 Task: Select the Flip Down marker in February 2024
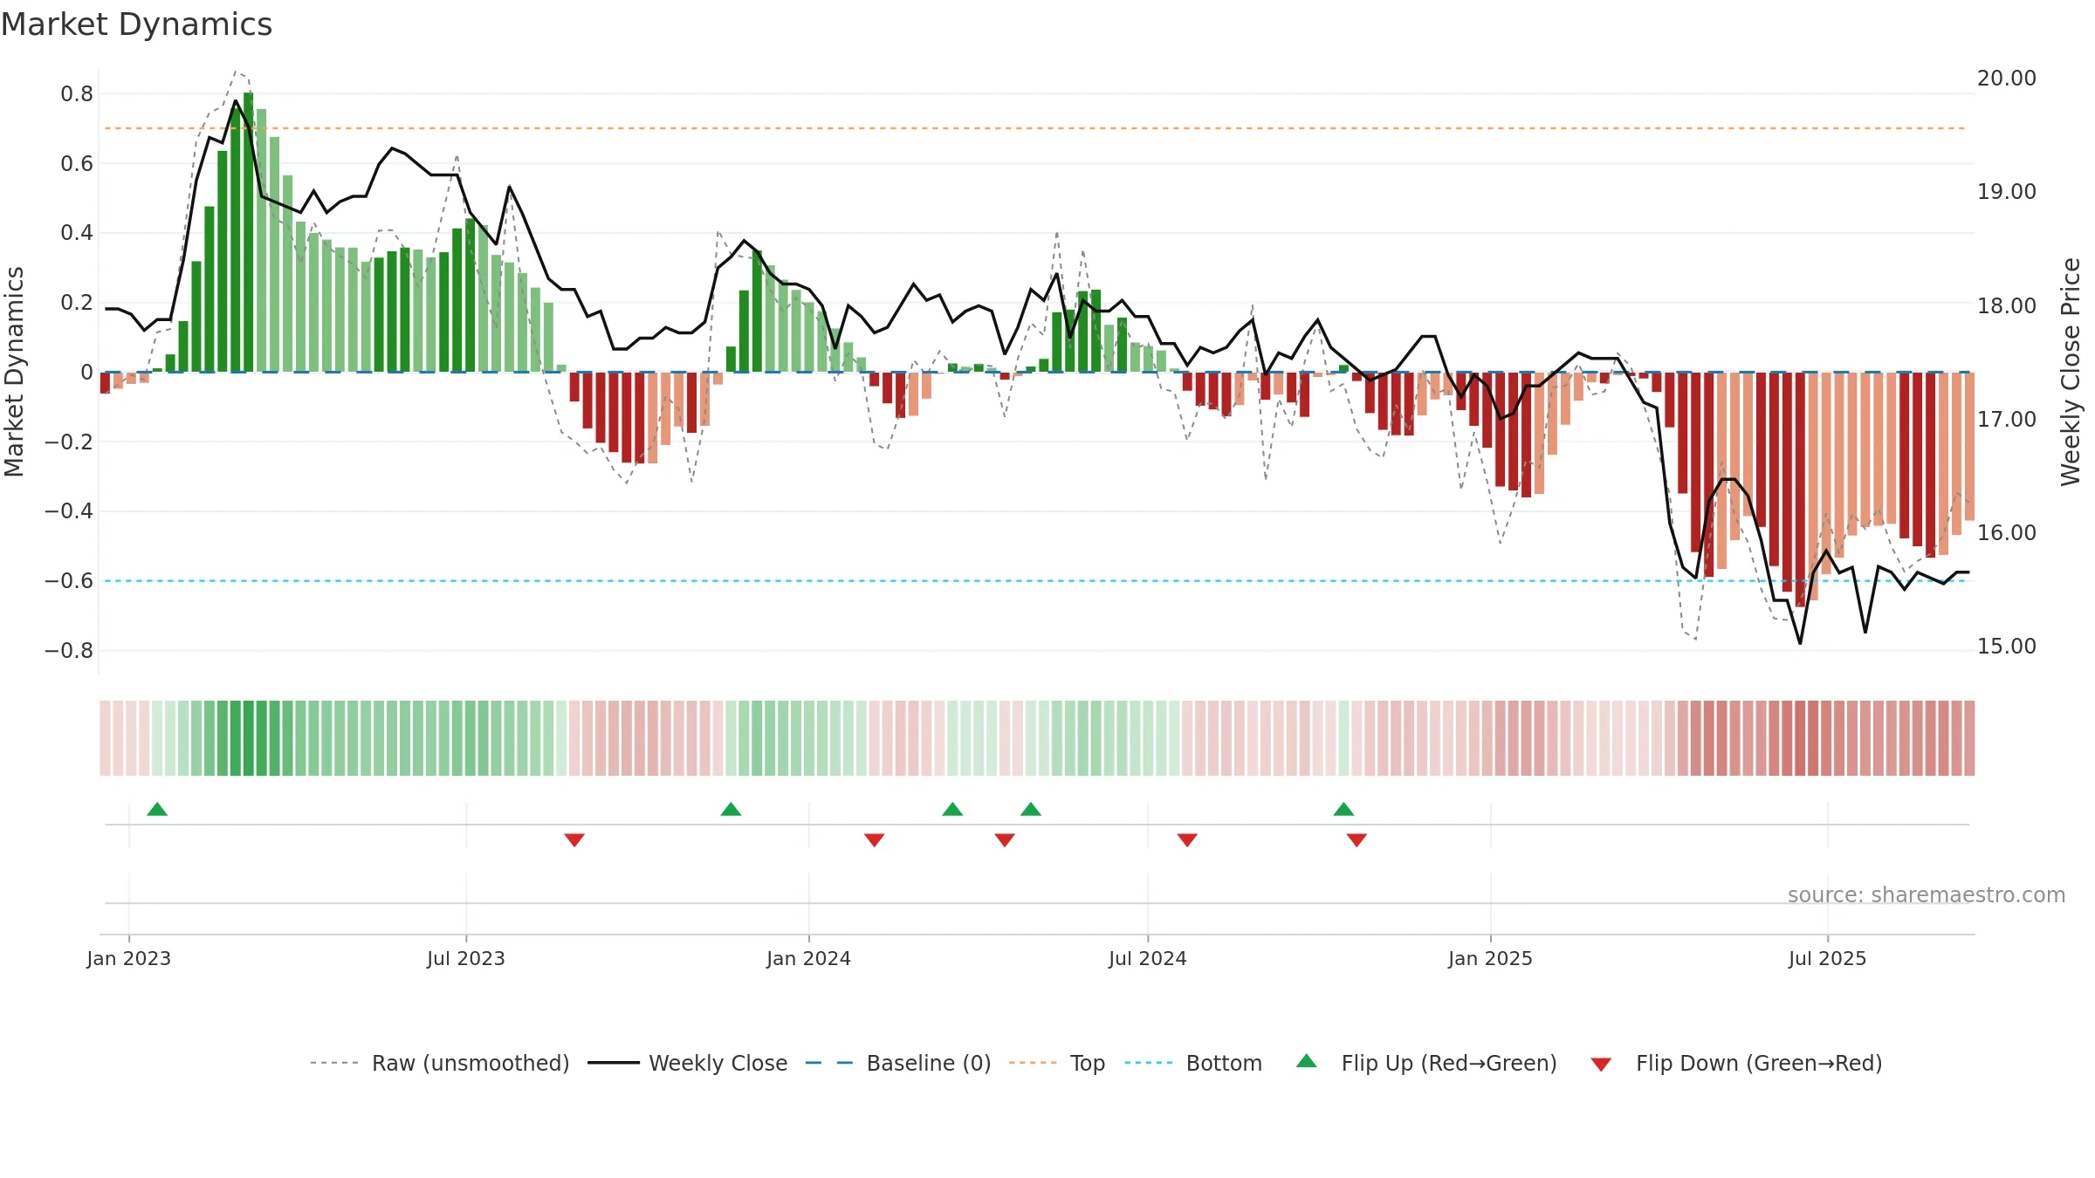click(x=875, y=839)
